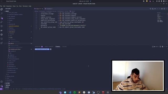Open the database view in activity bar
Viewport: 168px width, 94px height.
(2, 39)
